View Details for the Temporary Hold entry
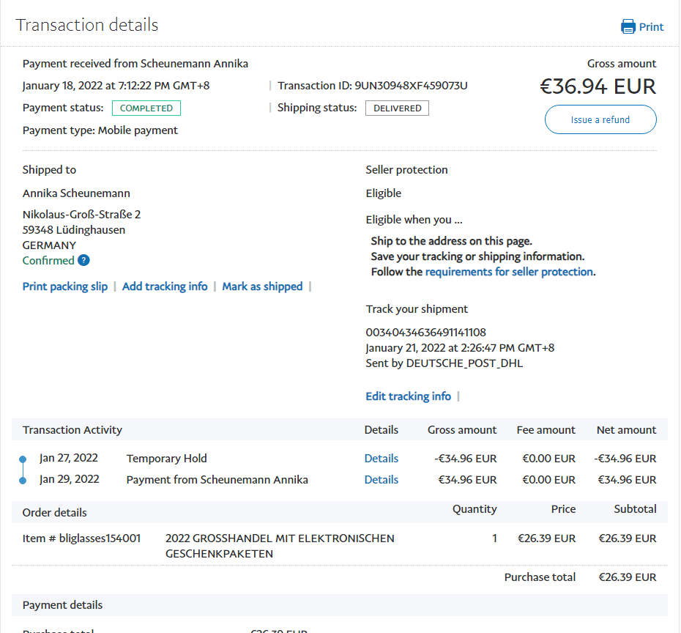The width and height of the screenshot is (681, 633). (381, 459)
